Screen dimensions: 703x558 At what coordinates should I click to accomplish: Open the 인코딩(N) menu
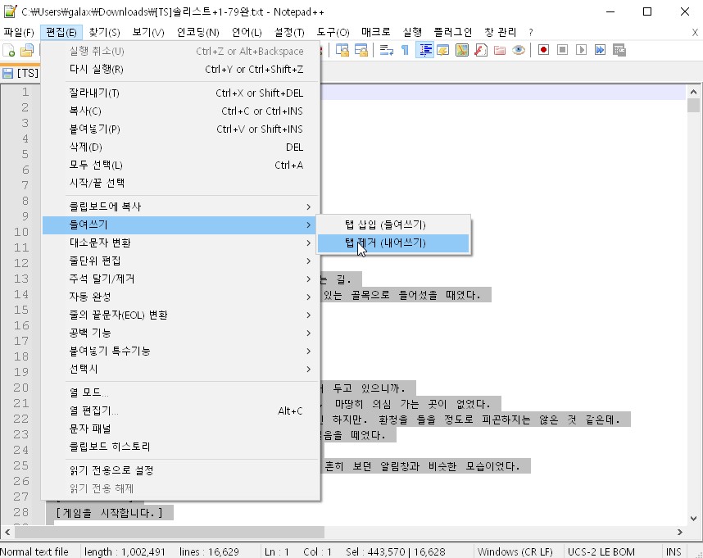tap(197, 32)
